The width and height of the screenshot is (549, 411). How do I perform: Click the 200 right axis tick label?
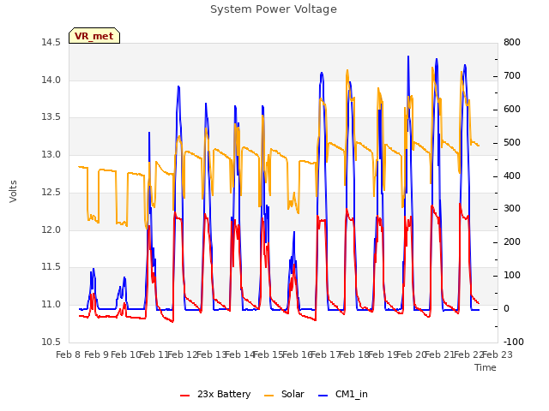(512, 241)
